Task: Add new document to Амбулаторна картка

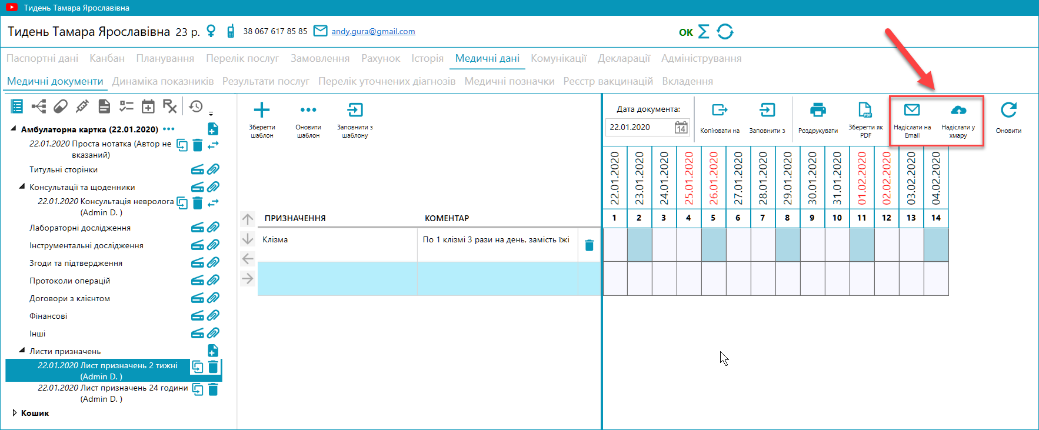Action: click(x=213, y=129)
